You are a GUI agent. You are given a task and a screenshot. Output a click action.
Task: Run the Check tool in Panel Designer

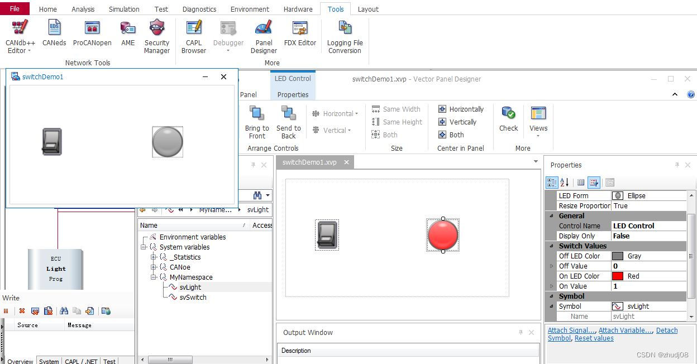click(508, 119)
